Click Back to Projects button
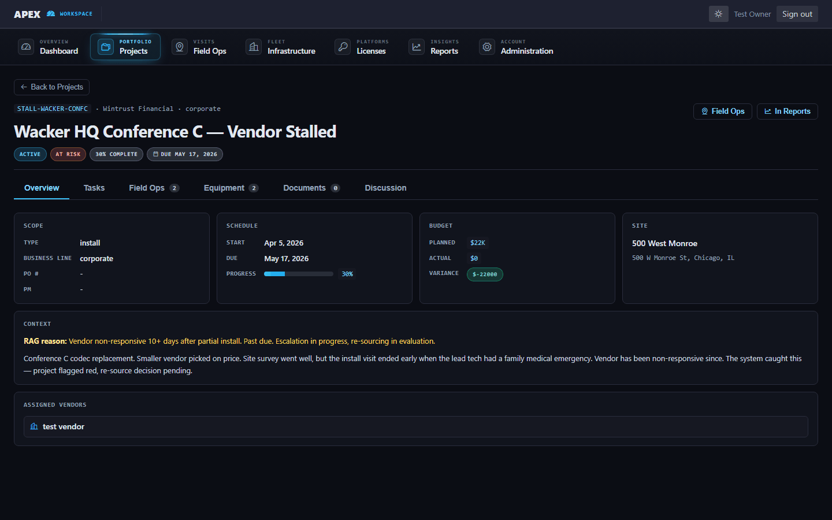This screenshot has height=520, width=832. coord(51,87)
